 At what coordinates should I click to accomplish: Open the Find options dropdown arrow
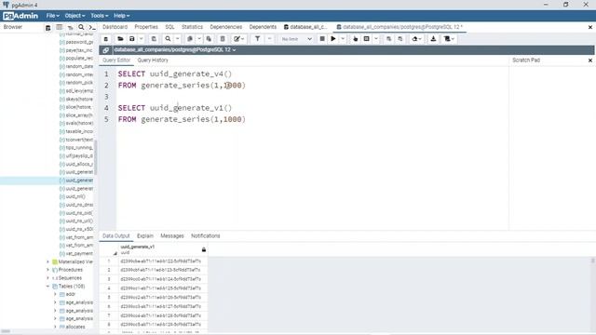pyautogui.click(x=177, y=39)
